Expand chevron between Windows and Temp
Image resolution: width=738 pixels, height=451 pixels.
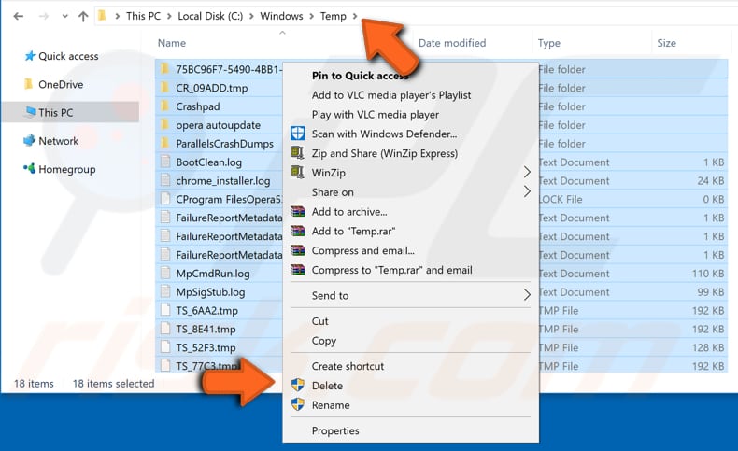click(312, 17)
